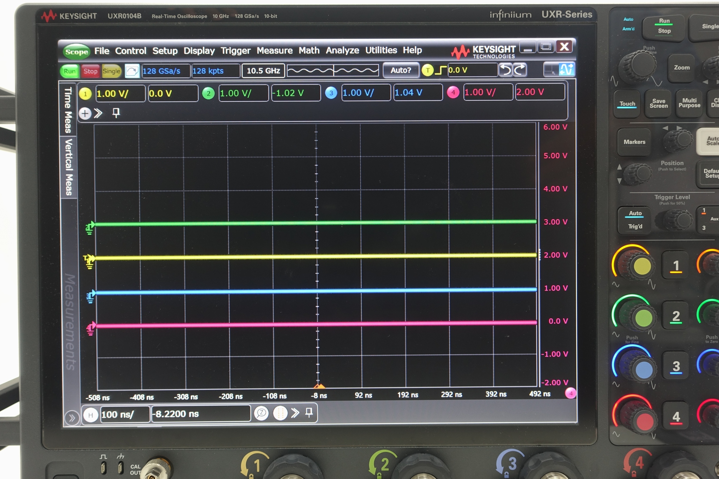The width and height of the screenshot is (719, 479).
Task: Click channel 1 yellow ground marker
Action: (89, 262)
